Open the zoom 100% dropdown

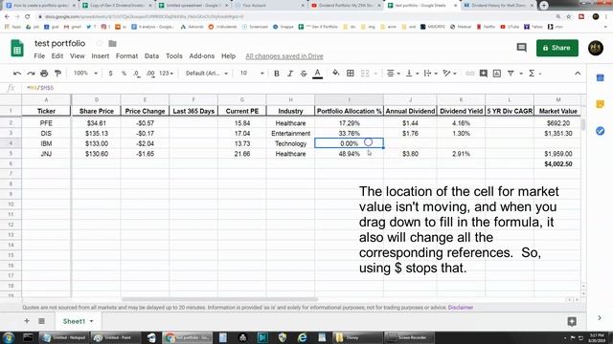point(85,74)
